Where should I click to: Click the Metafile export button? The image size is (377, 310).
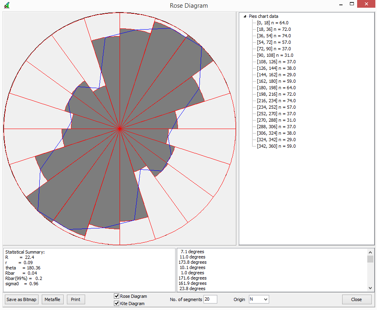52,299
